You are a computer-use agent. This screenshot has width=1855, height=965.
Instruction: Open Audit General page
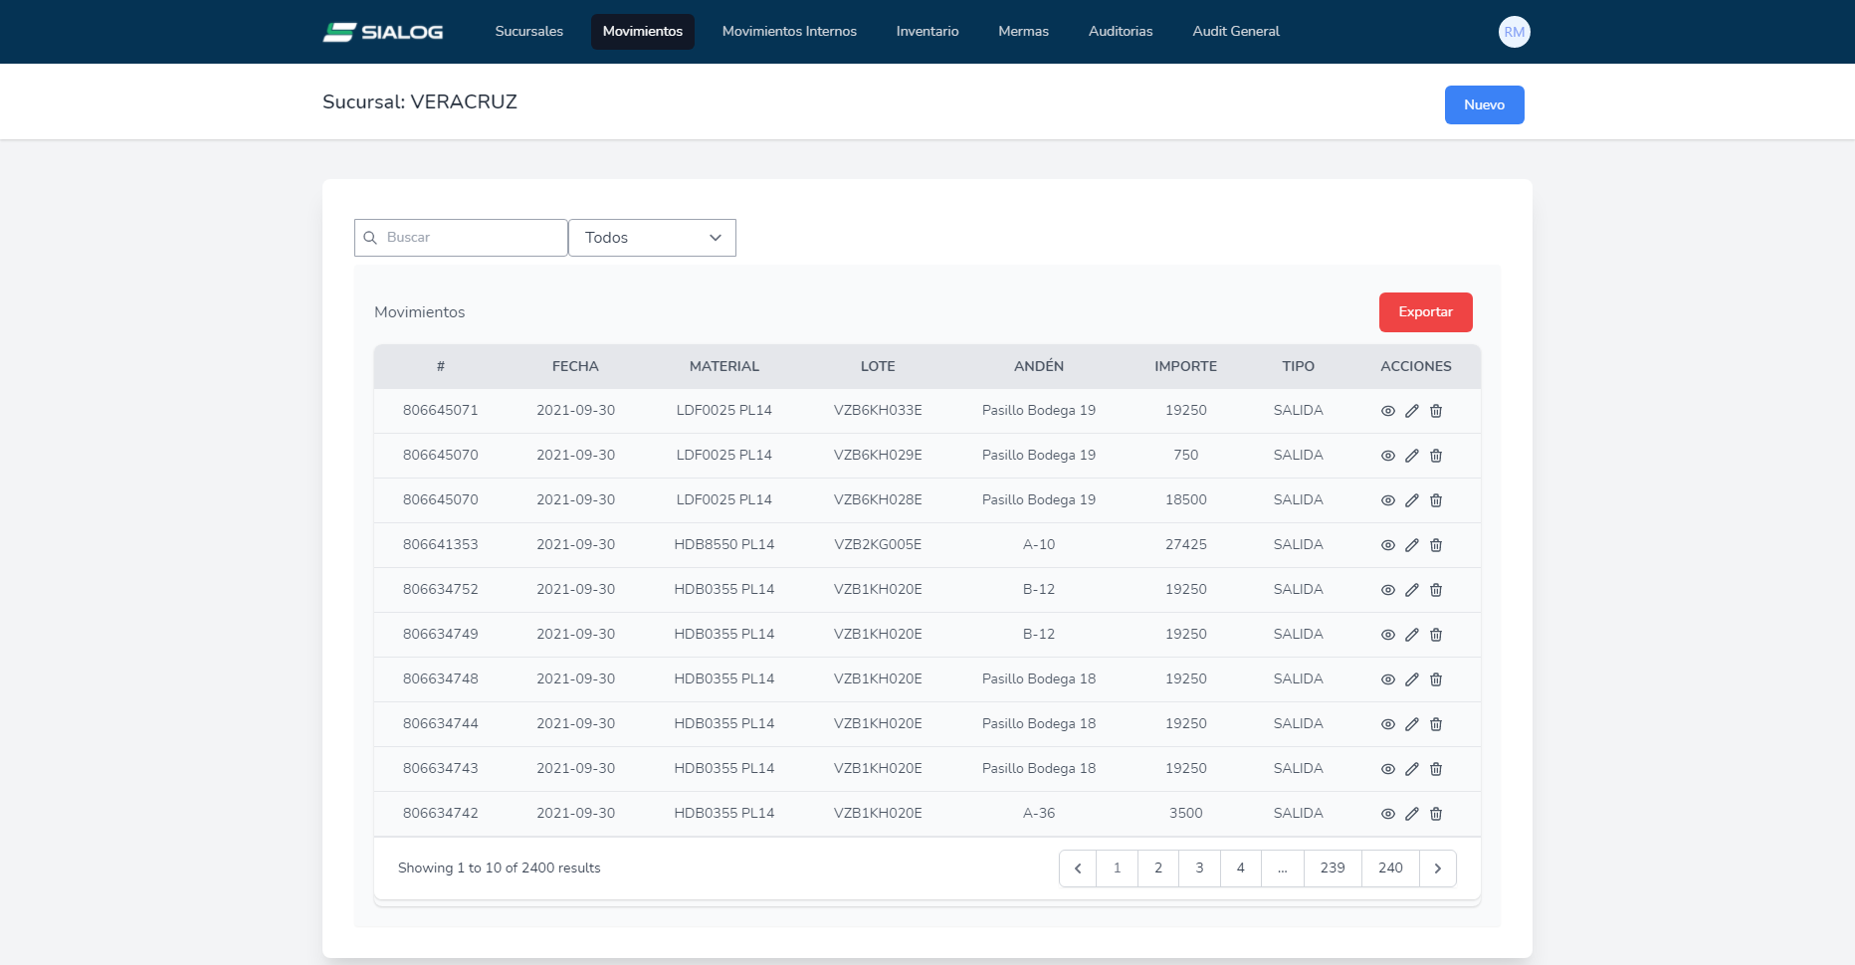pos(1236,32)
